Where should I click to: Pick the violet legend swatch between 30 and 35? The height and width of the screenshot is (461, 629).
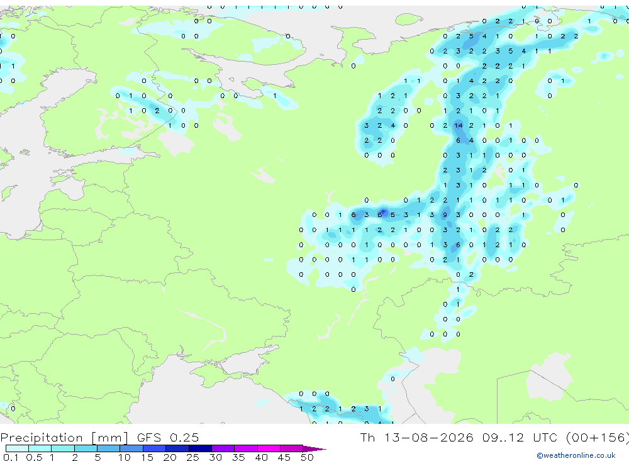223,448
